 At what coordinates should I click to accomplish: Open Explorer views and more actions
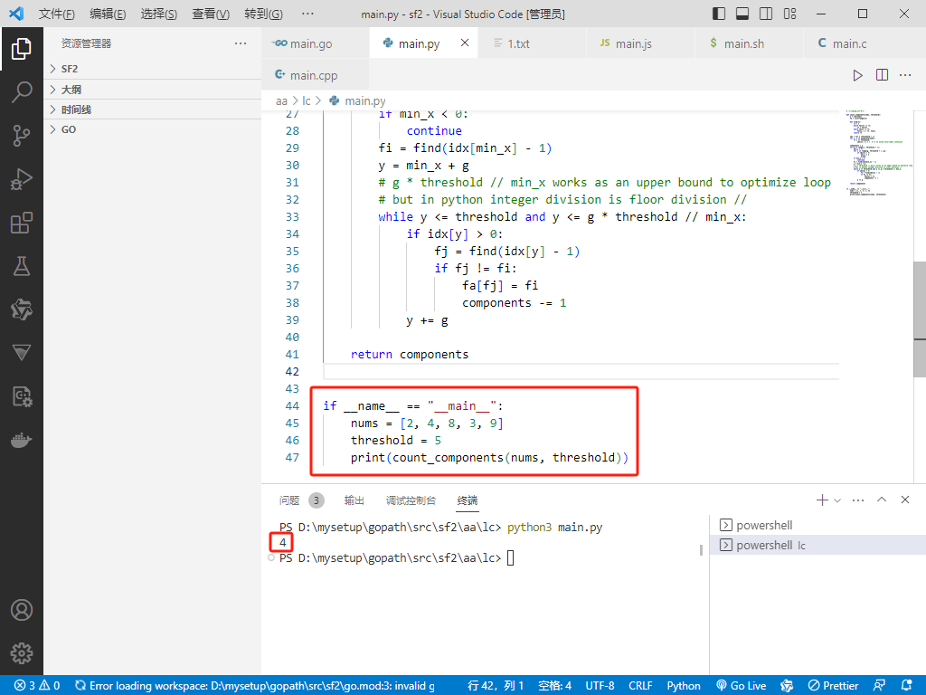[241, 43]
